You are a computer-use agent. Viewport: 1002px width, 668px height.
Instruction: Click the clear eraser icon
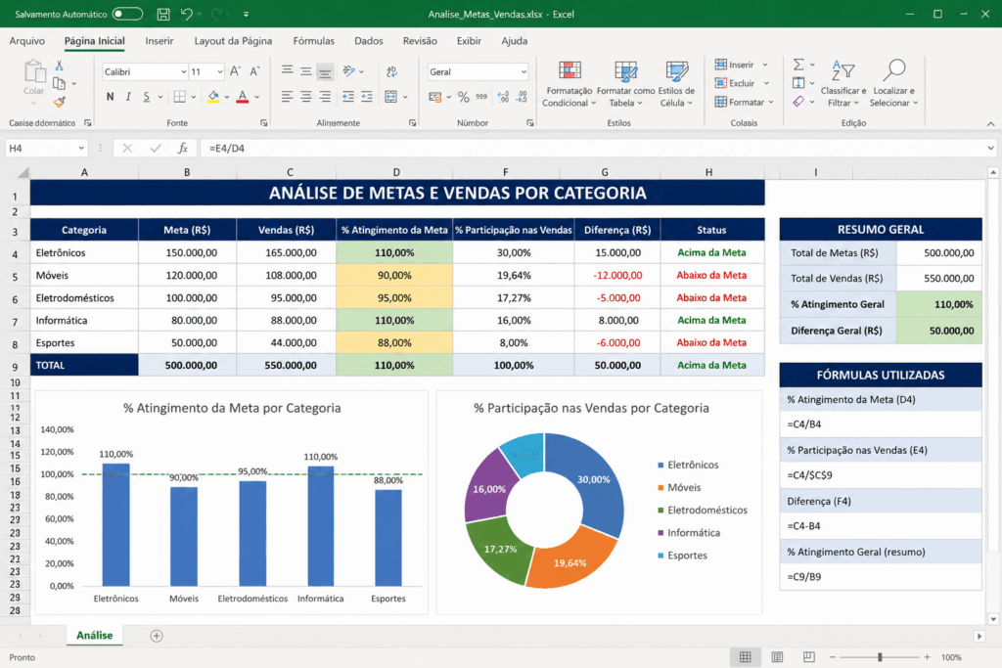tap(798, 102)
